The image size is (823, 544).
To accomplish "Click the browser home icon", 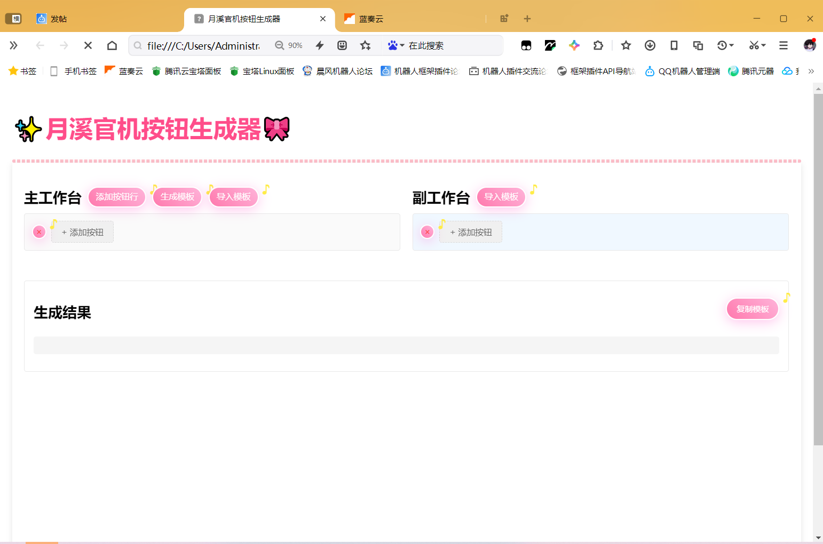I will tap(112, 45).
